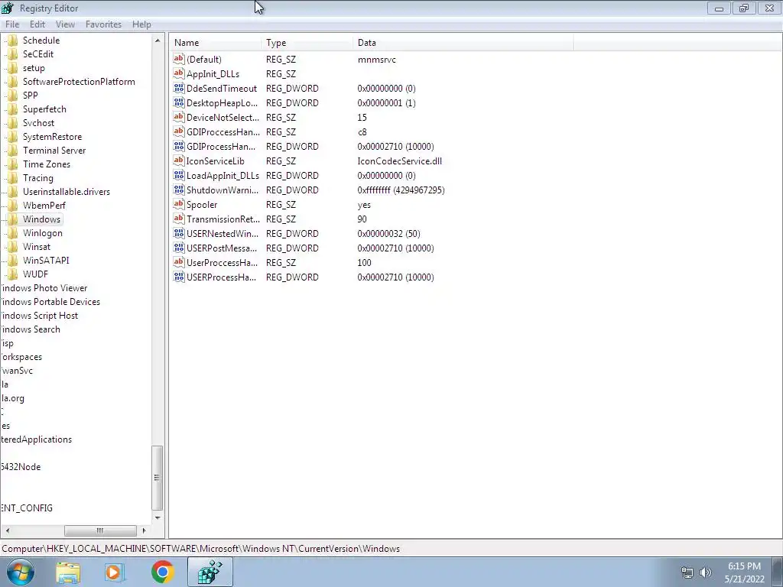Screen dimensions: 783x587
Task: Click the horizontal scrollbar left arrow
Action: pos(7,530)
